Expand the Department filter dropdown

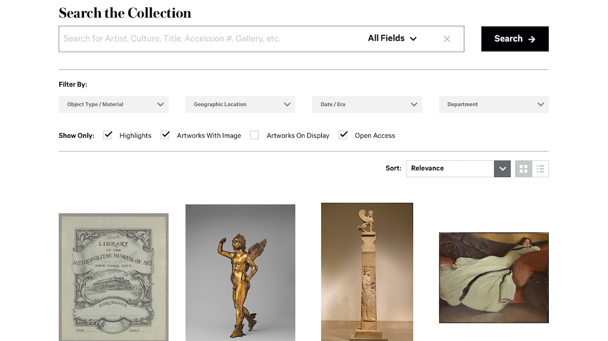(x=494, y=104)
